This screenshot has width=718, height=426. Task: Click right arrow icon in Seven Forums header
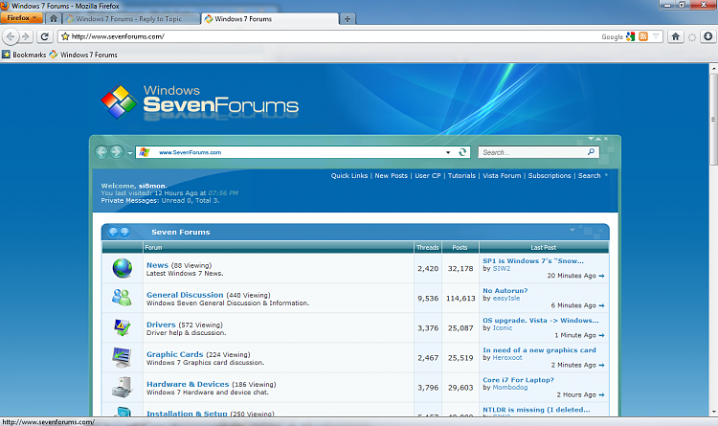tap(124, 232)
